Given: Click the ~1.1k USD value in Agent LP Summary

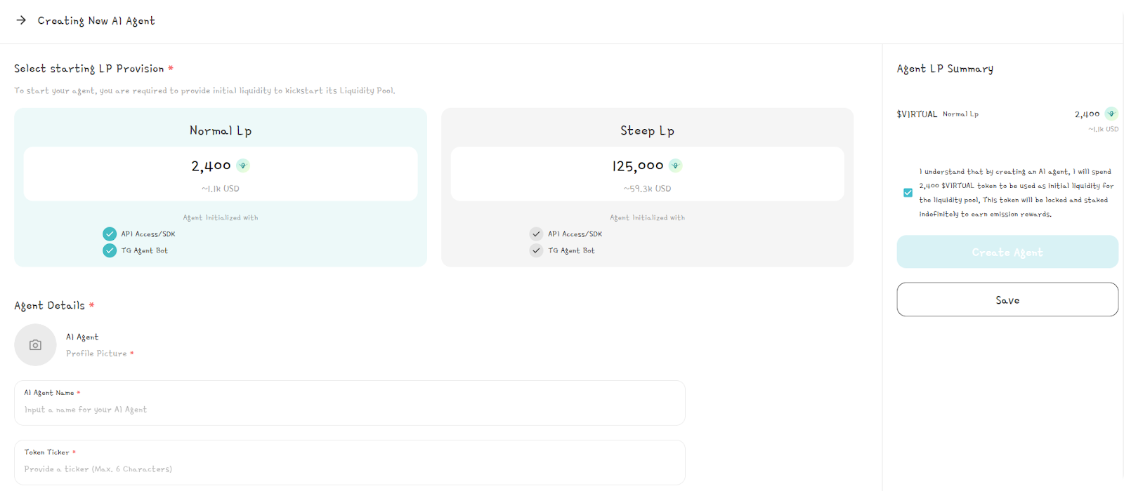Looking at the screenshot, I should [x=1103, y=129].
